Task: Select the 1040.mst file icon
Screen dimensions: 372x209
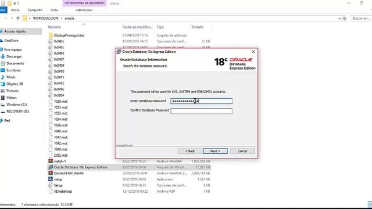Action: 51,131
